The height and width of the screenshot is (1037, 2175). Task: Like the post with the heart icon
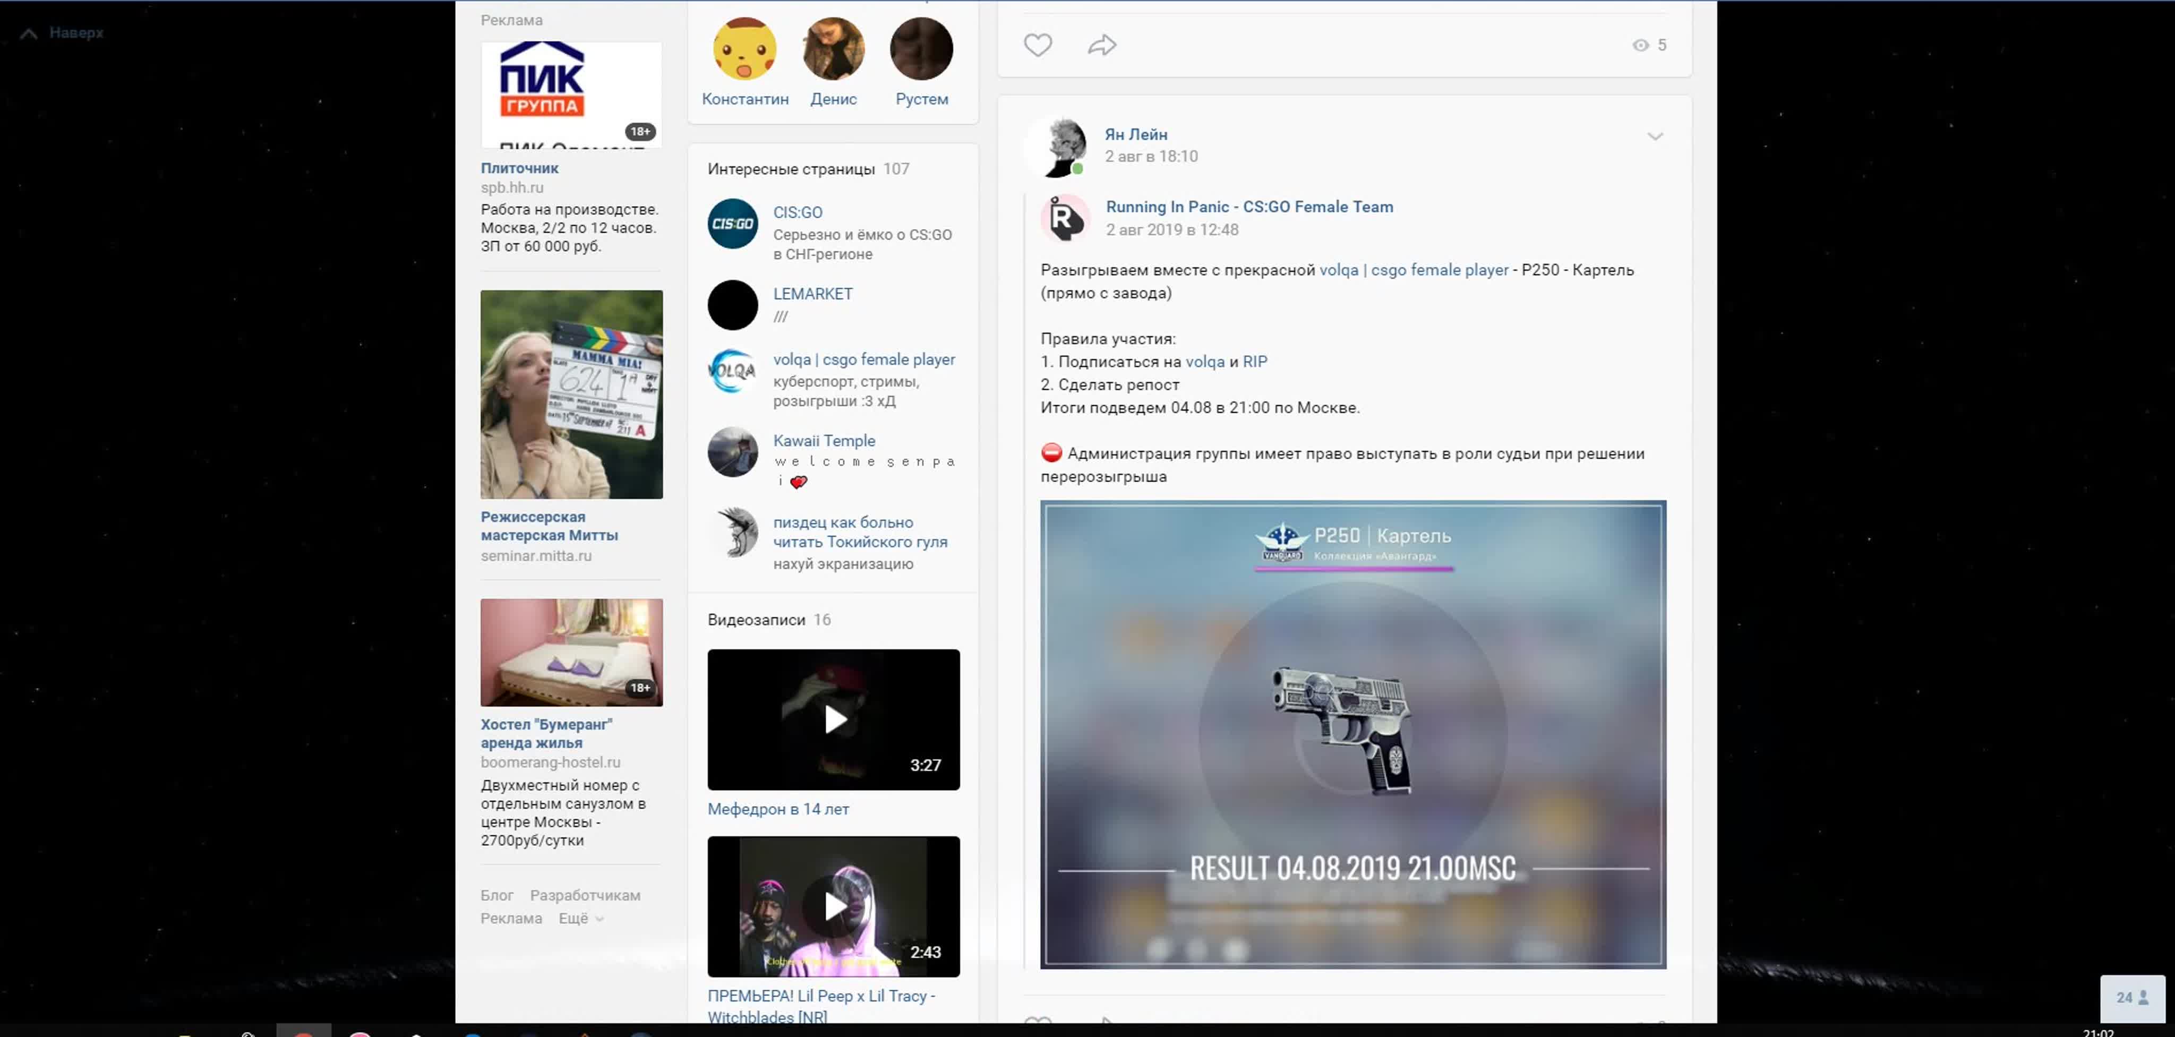(1038, 45)
